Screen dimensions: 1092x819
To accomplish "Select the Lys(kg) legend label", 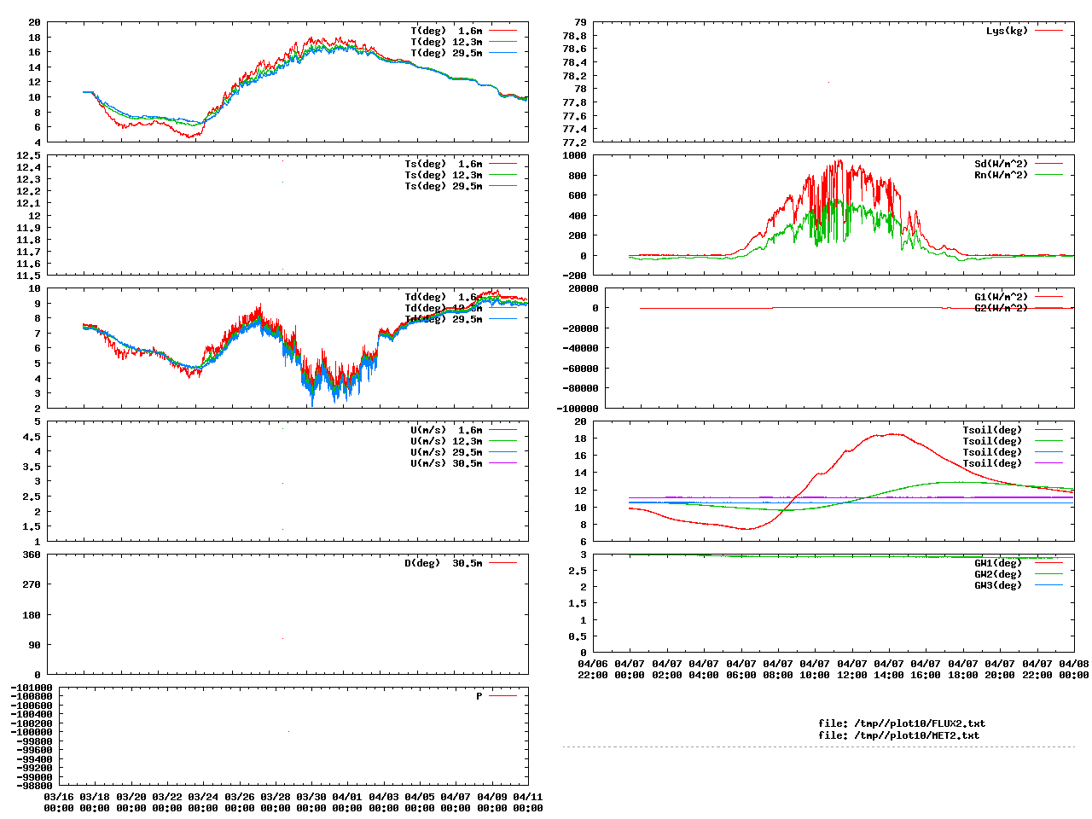I will [1007, 31].
